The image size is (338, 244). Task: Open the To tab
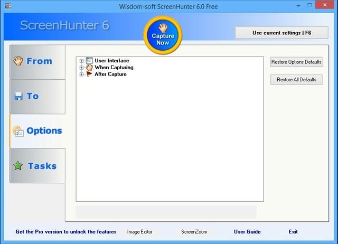click(x=37, y=97)
